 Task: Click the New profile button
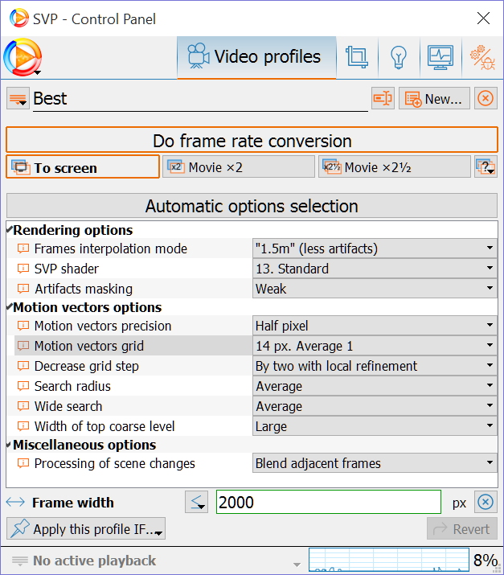[x=434, y=99]
